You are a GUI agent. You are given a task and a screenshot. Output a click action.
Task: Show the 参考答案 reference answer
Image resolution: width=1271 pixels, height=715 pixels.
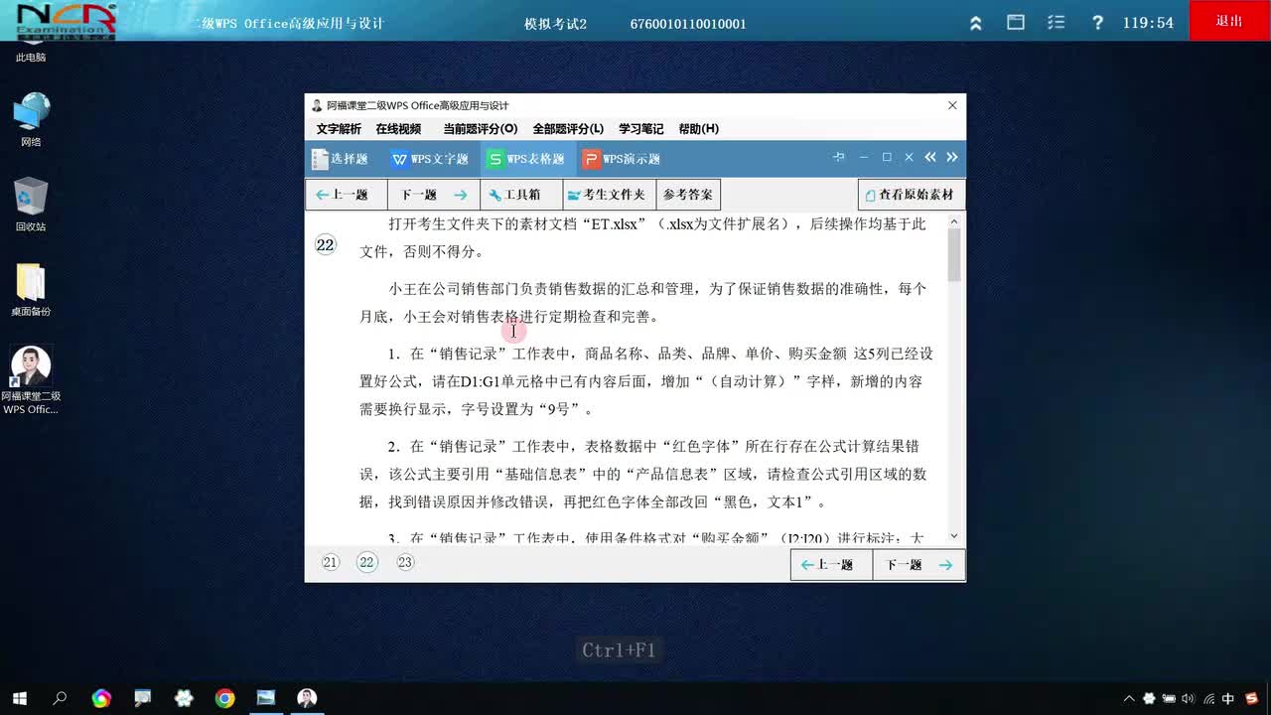687,195
